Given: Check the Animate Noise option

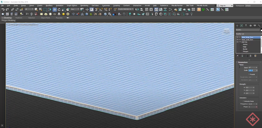Looking at the screenshot, I should coord(241,101).
